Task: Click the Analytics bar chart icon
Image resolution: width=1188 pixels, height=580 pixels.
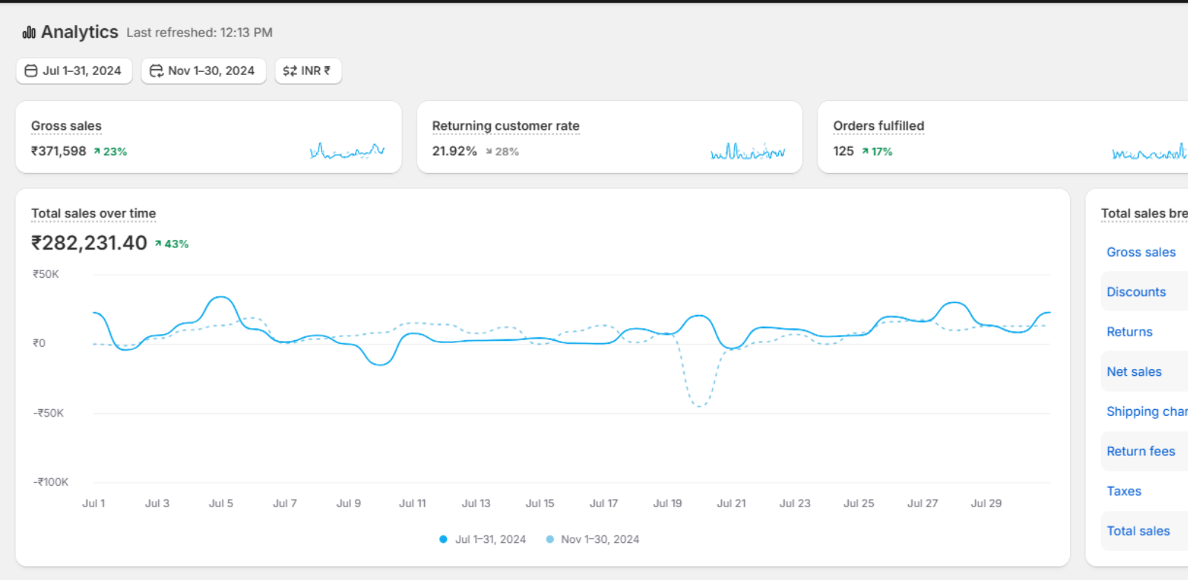Action: point(29,33)
